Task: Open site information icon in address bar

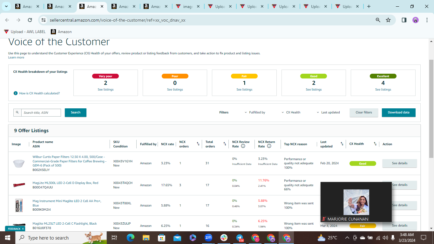Action: (x=44, y=20)
